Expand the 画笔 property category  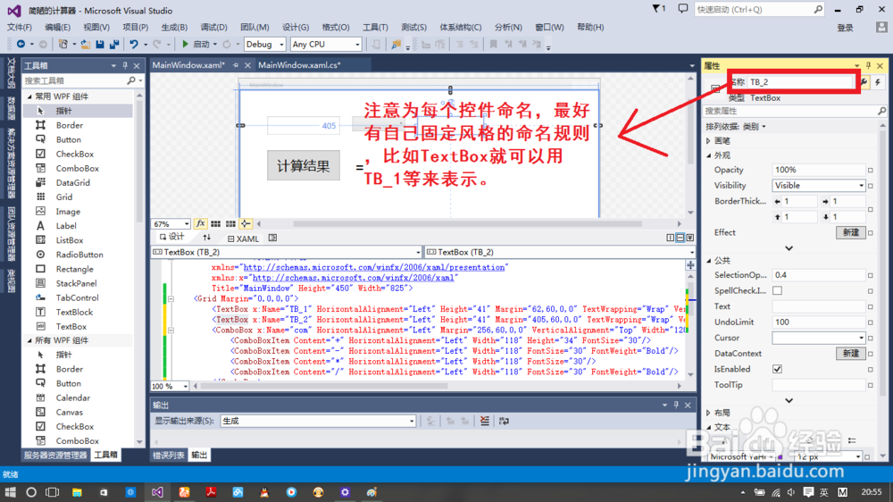click(708, 141)
